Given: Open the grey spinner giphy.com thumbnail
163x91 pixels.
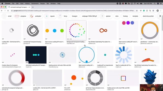Looking at the screenshot, I should 11,30.
